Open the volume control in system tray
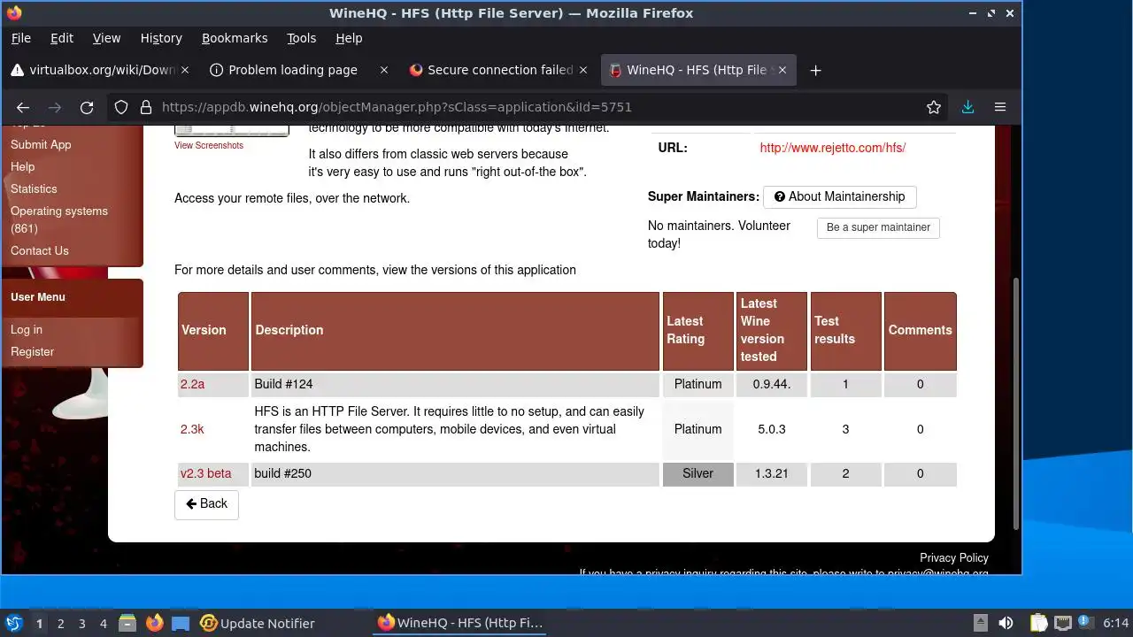The image size is (1133, 637). [x=1006, y=623]
